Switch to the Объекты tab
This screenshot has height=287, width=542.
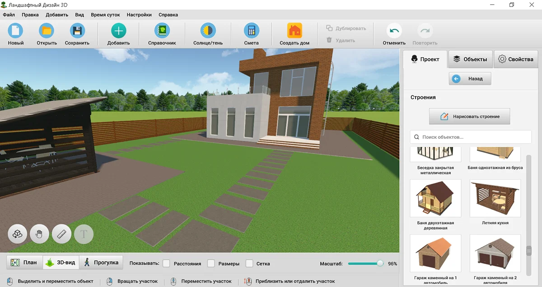point(470,59)
